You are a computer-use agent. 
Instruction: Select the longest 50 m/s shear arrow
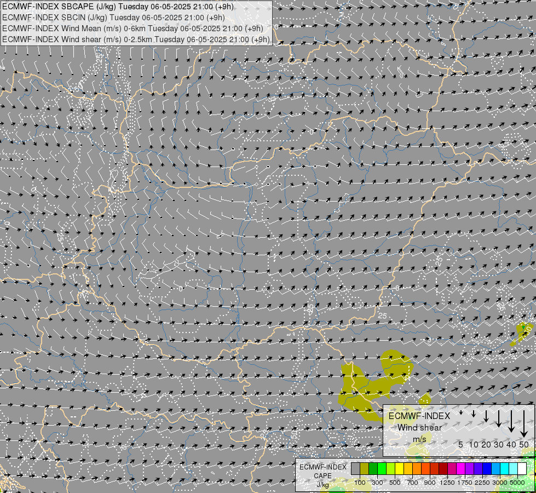pyautogui.click(x=524, y=423)
